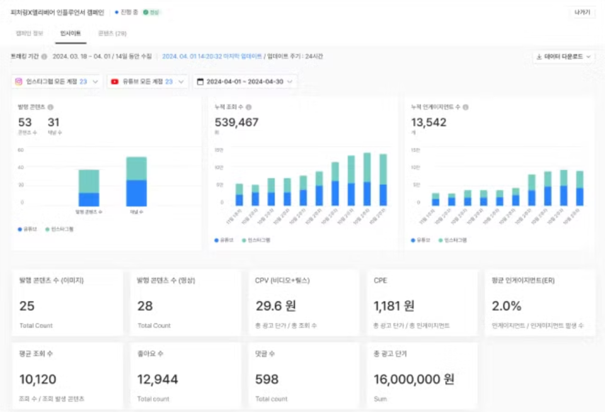Image resolution: width=605 pixels, height=412 pixels.
Task: Click info icon next to 트래킹 기간
Action: tap(44, 57)
